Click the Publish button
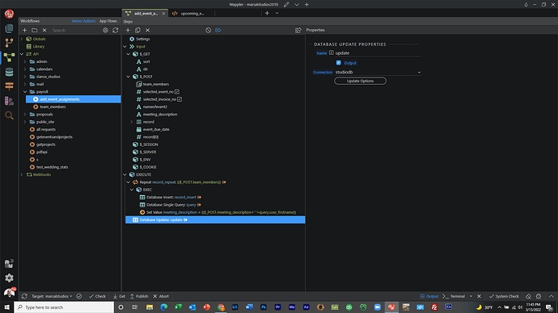558x313 pixels. point(139,296)
